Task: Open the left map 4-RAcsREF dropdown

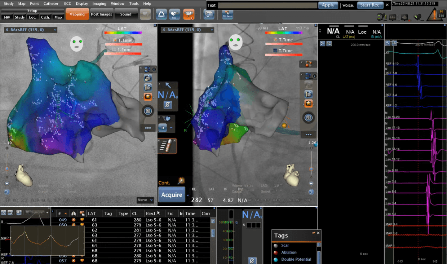Action: pyautogui.click(x=30, y=30)
